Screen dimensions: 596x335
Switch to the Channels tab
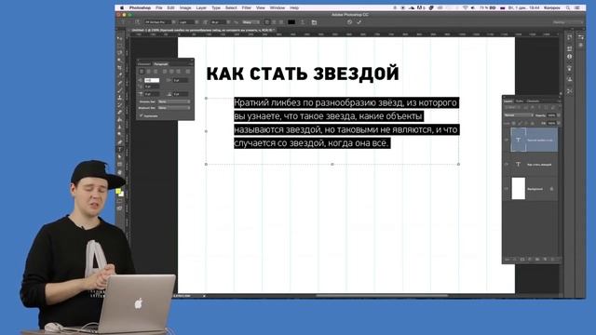click(x=533, y=101)
